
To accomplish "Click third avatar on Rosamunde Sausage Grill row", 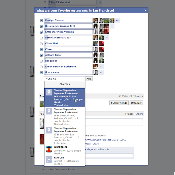I will pos(107,26).
